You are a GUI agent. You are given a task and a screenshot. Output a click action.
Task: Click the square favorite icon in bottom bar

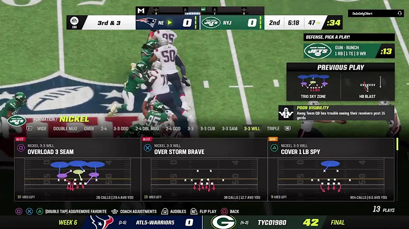tap(19, 211)
